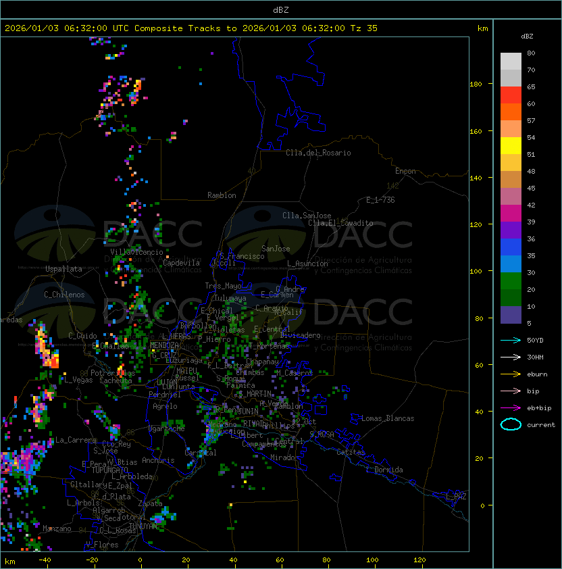Select the 'Clla.El_Cavadito' map label
Image resolution: width=562 pixels, height=569 pixels.
point(340,223)
